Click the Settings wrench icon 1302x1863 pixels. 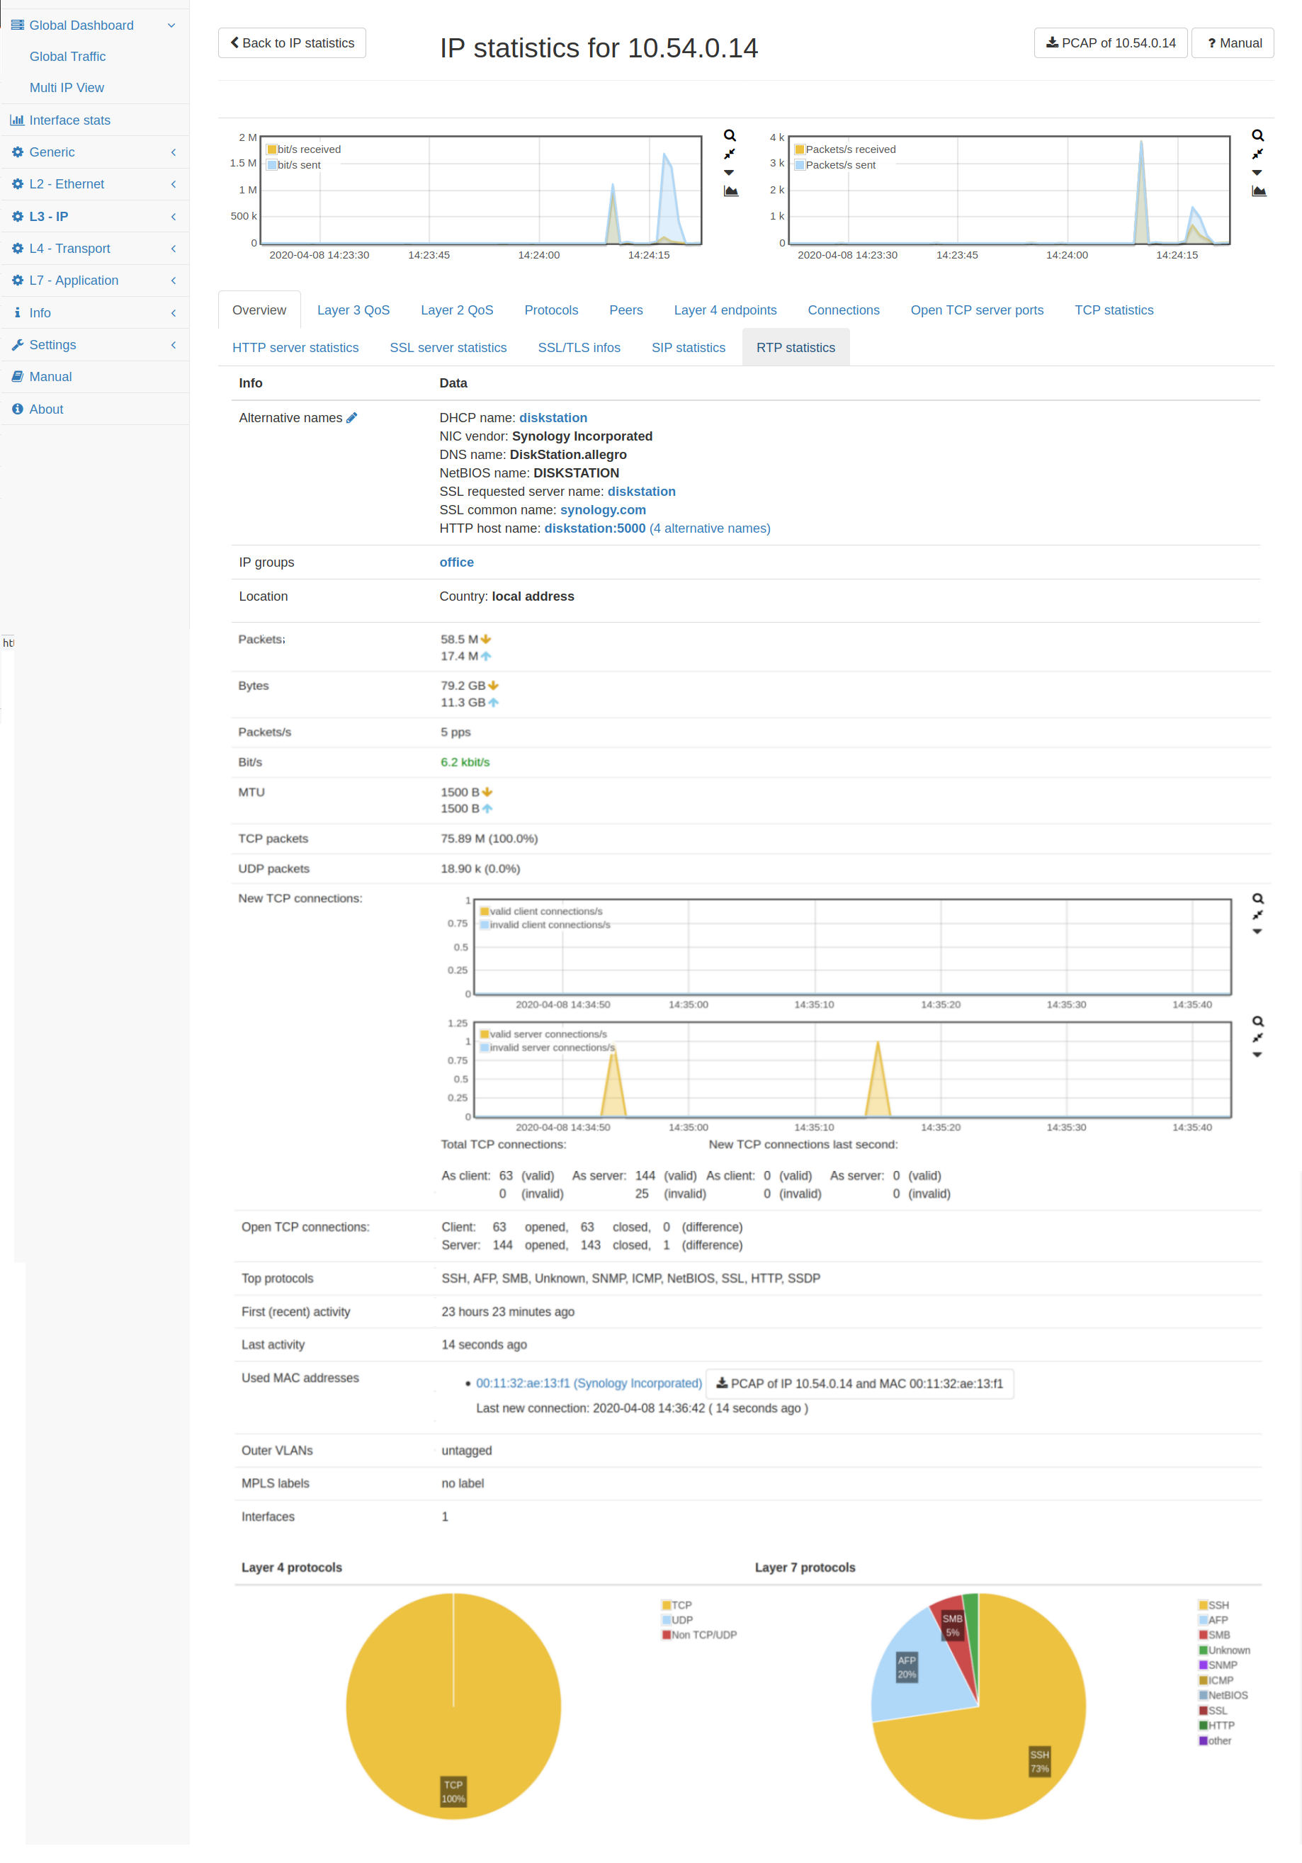[18, 345]
